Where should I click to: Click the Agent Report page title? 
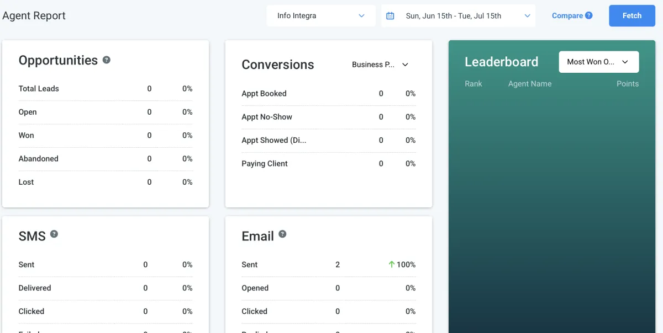click(34, 15)
